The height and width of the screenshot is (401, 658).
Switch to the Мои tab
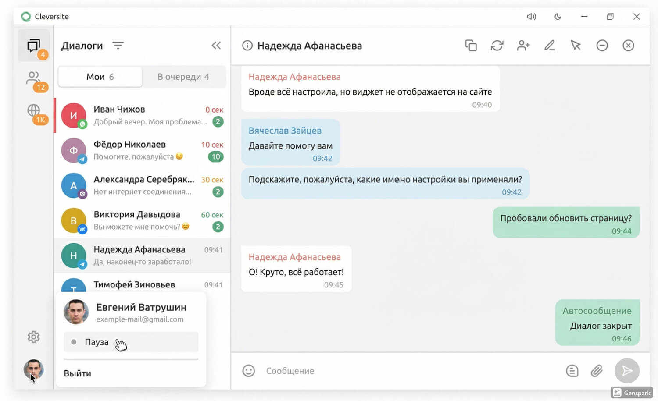100,77
